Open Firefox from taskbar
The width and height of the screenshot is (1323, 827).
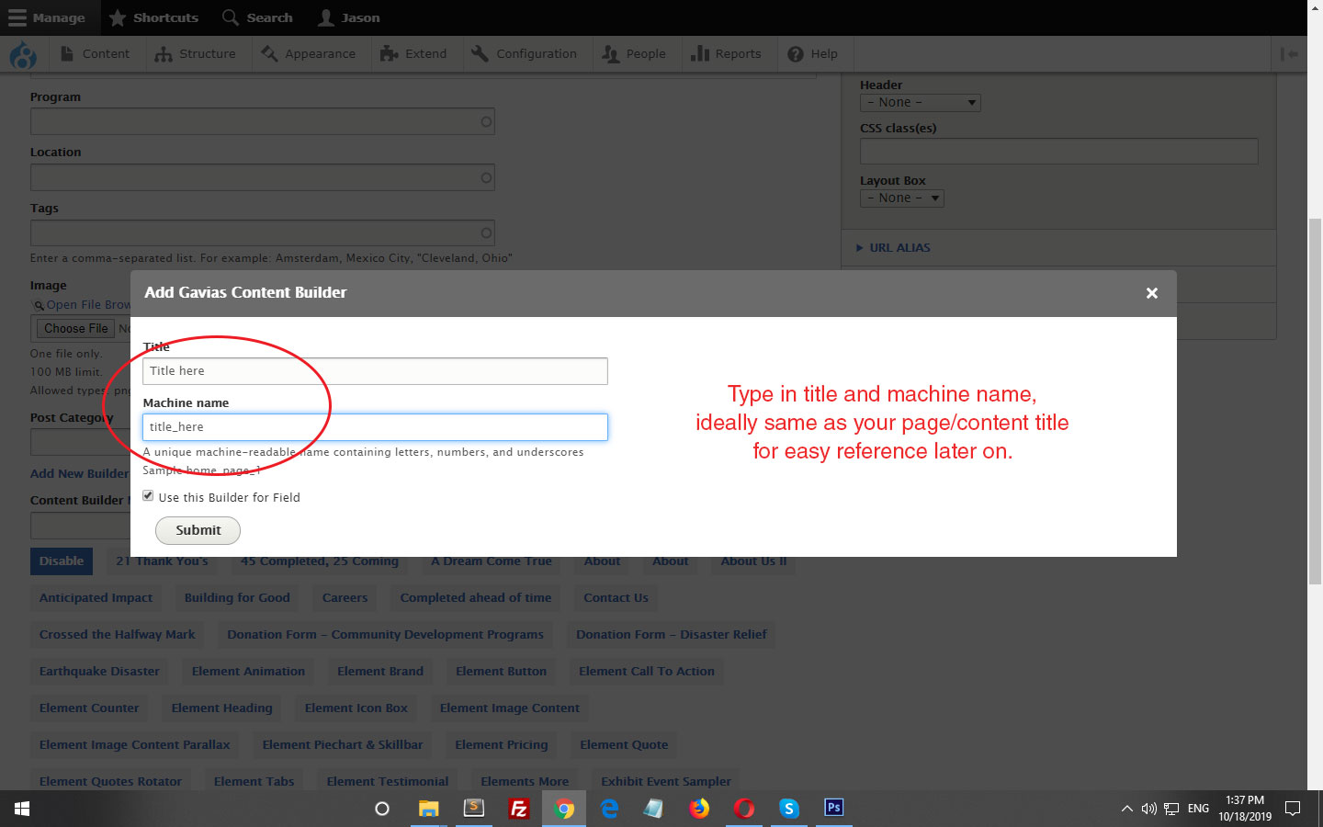(699, 809)
